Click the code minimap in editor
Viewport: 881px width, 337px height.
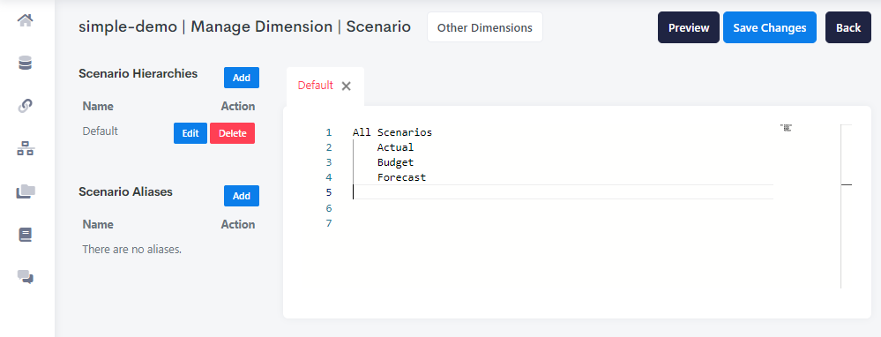(786, 128)
